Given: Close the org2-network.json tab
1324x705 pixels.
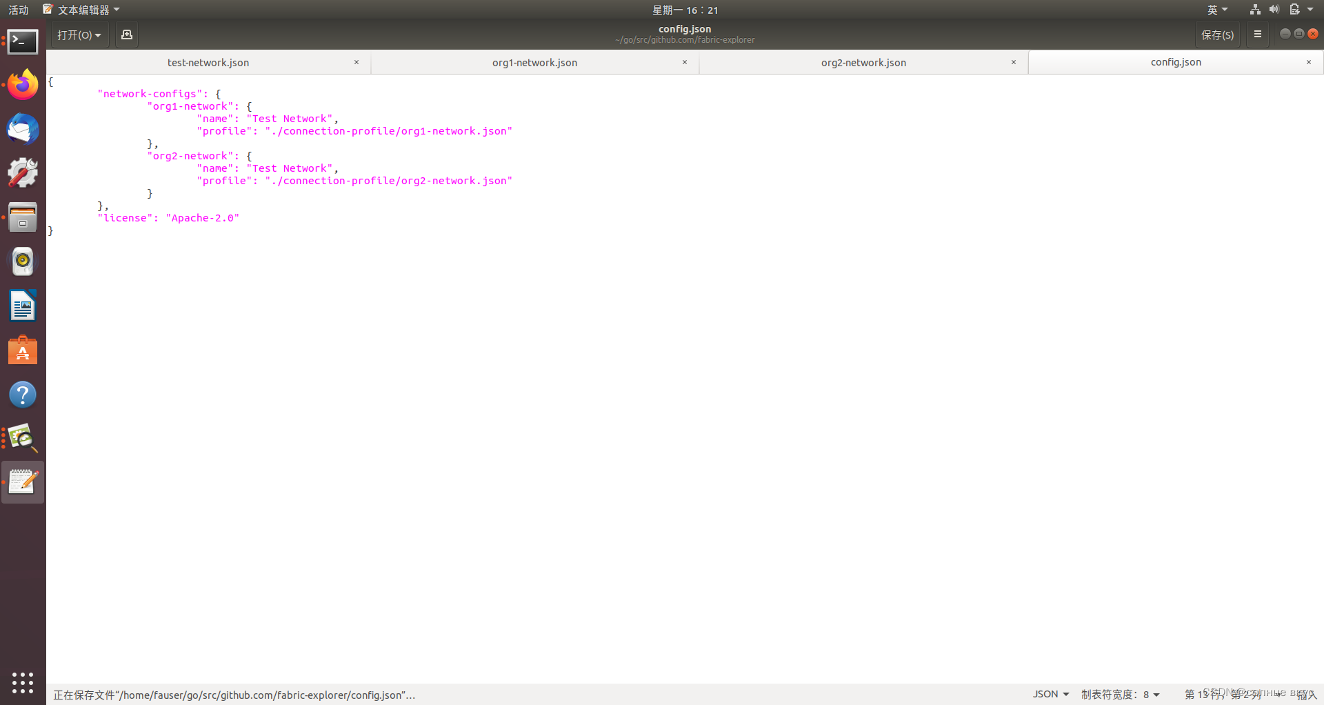Looking at the screenshot, I should point(1014,62).
